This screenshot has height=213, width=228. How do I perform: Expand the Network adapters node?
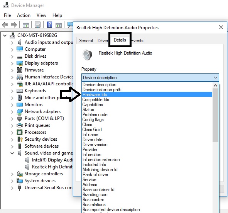[12, 112]
